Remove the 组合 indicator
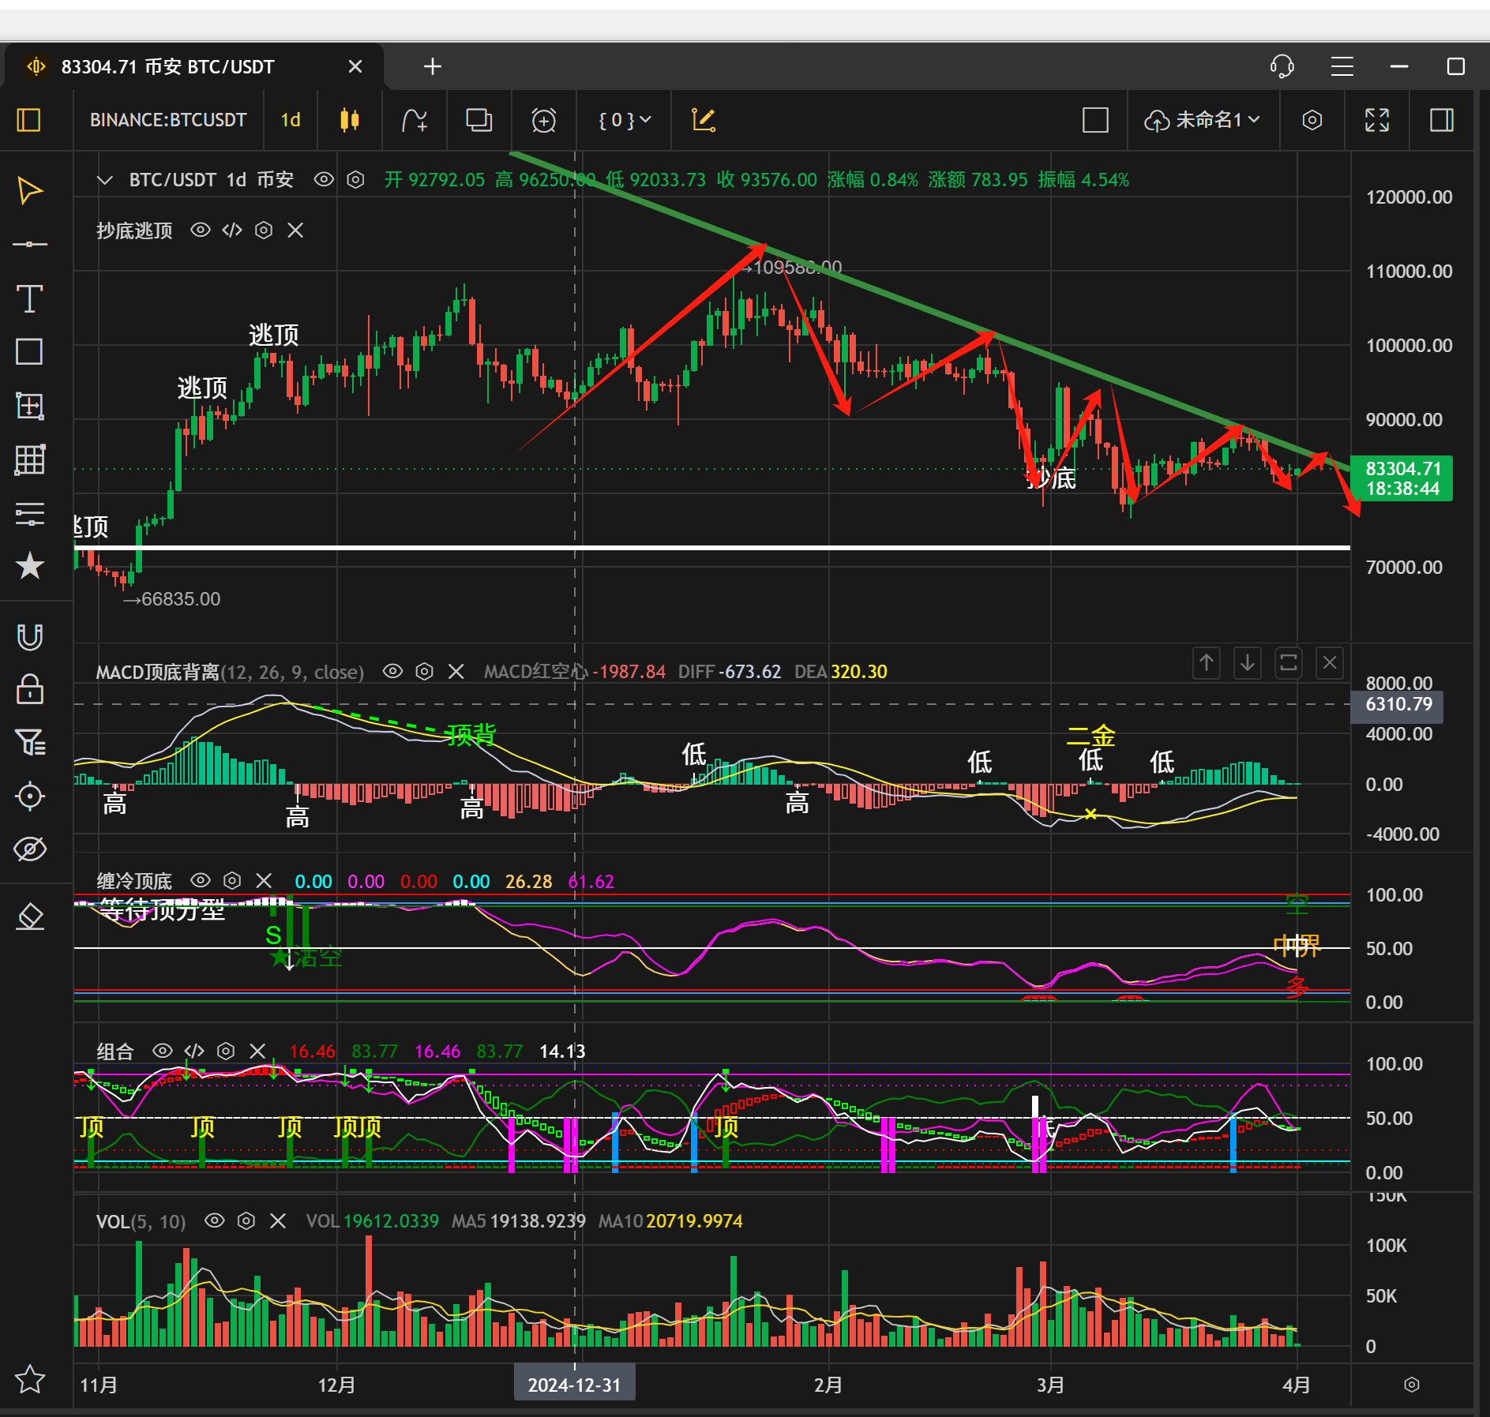Screen dimensions: 1490x1417 click(x=257, y=1051)
